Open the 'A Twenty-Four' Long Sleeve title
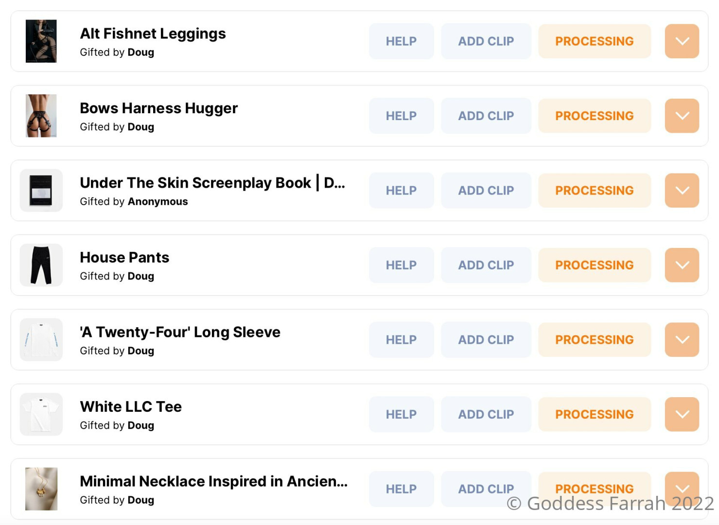Image resolution: width=719 pixels, height=525 pixels. pyautogui.click(x=180, y=332)
